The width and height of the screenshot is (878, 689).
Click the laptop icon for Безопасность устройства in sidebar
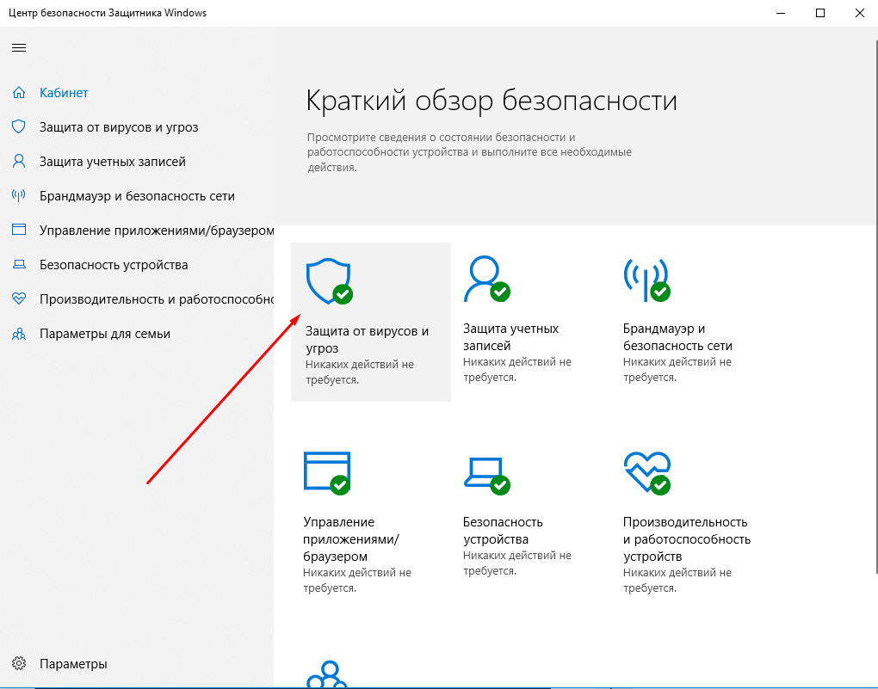19,264
